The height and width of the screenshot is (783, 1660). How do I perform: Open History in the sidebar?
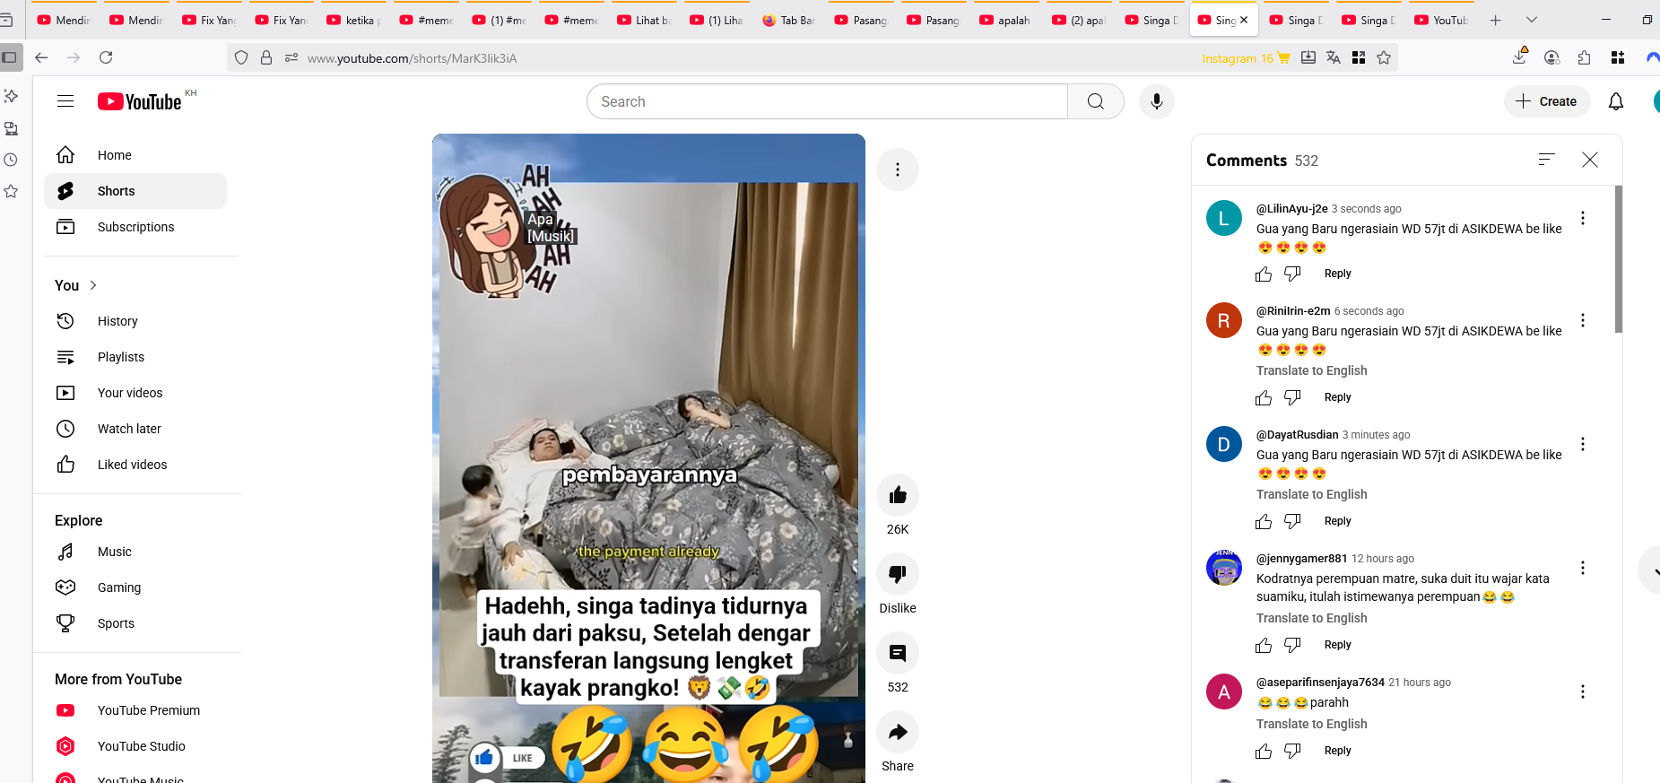click(135, 321)
